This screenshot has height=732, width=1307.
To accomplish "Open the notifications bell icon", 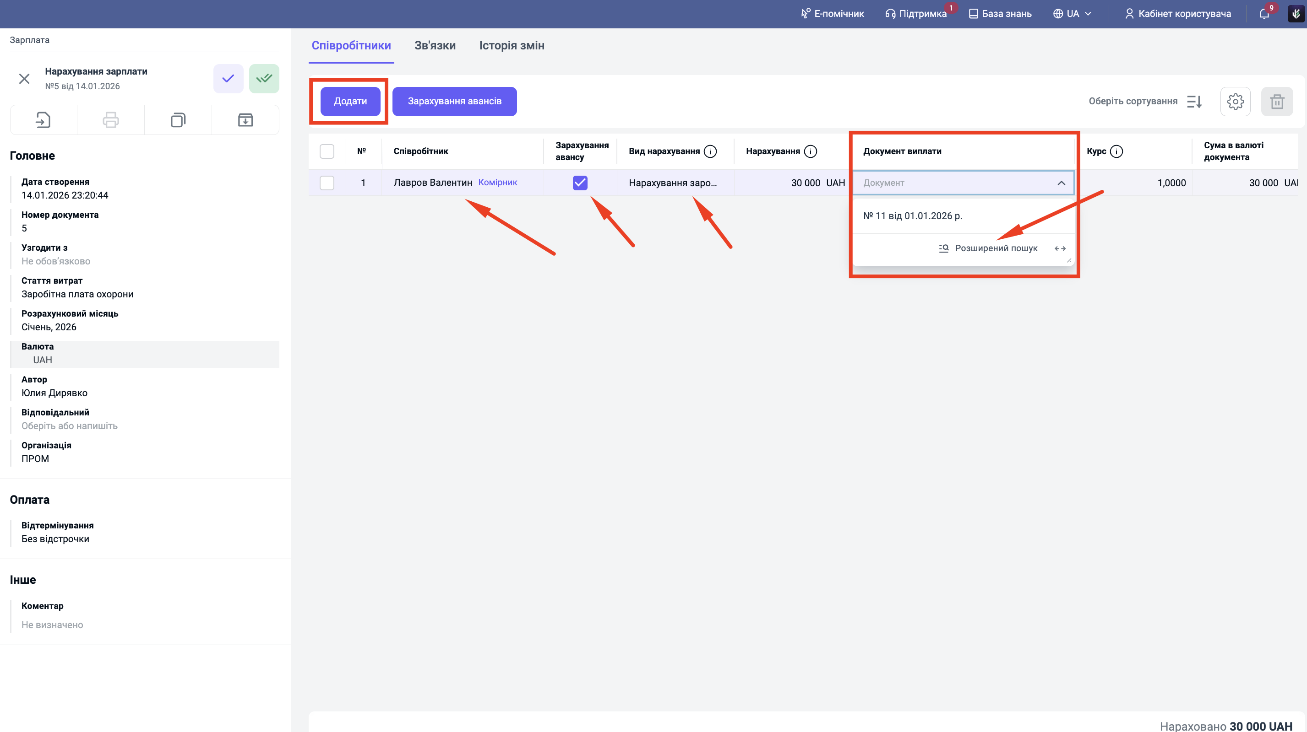I will (1264, 14).
